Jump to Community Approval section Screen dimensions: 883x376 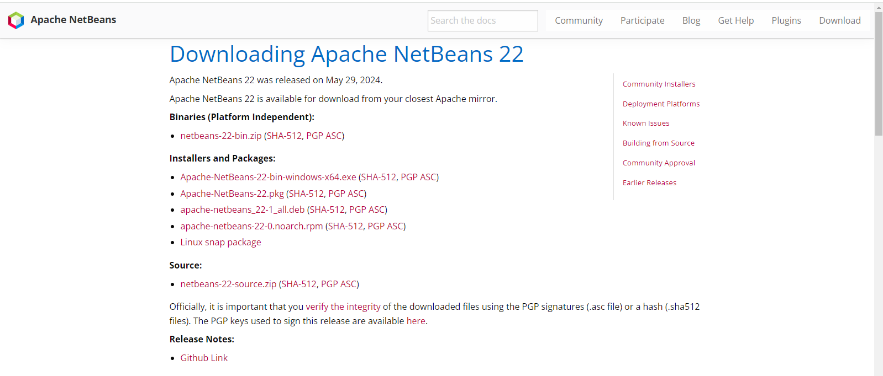(x=659, y=163)
